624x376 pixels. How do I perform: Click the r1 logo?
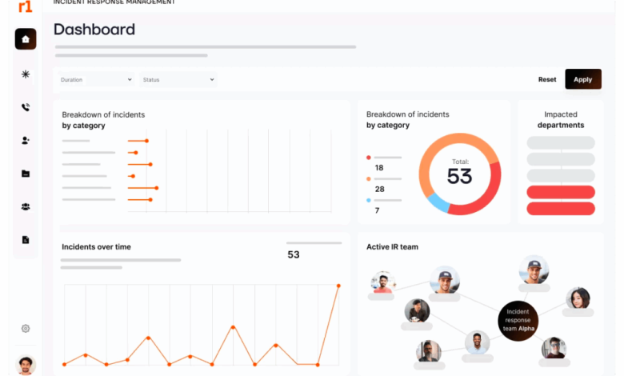25,6
